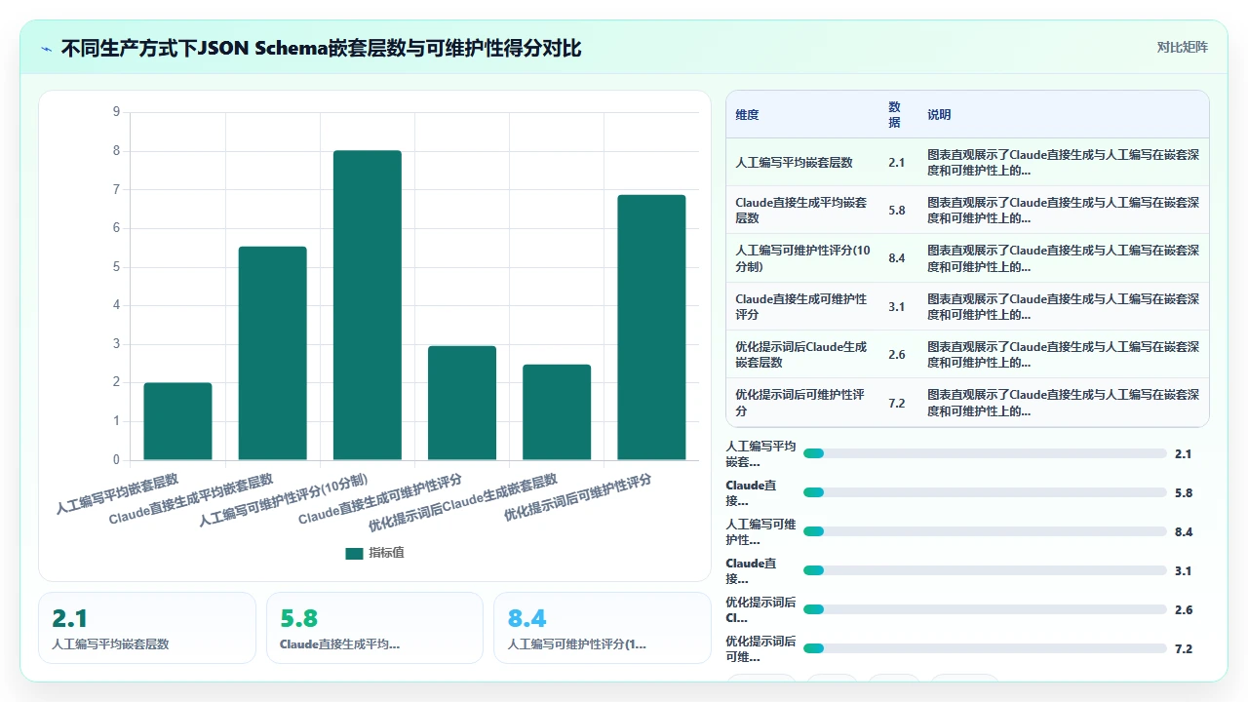Screen dimensions: 1248x702
Task: Select the 优化提示词后Claude生成嵌套层数 chart bar
Action: (557, 412)
